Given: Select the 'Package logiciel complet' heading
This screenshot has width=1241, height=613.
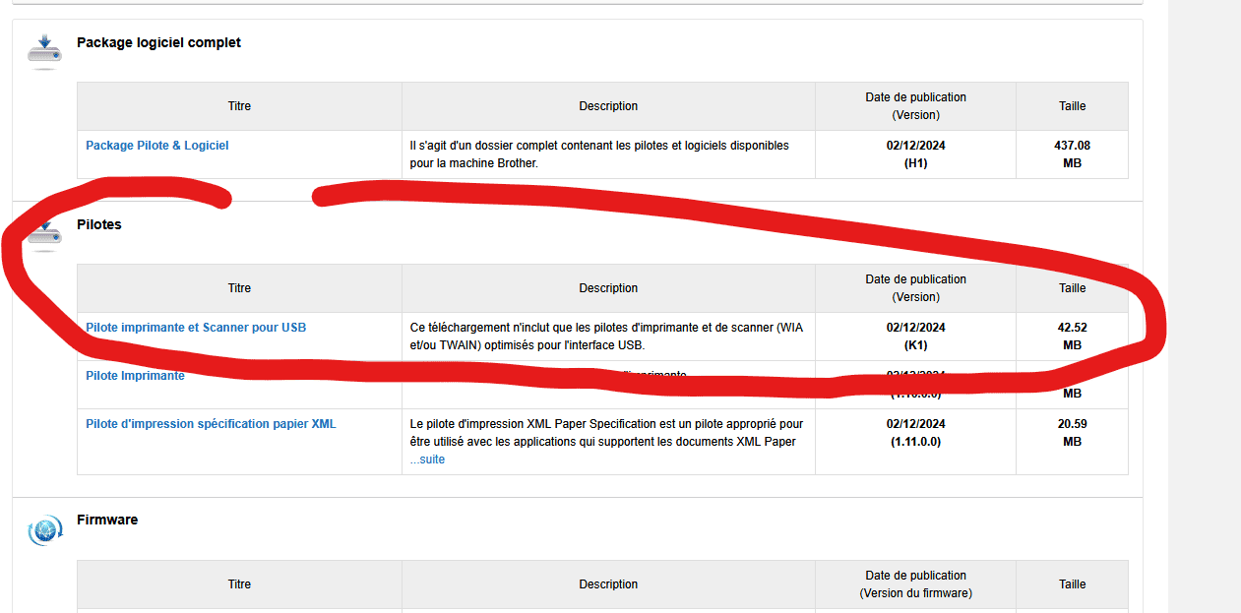Looking at the screenshot, I should pyautogui.click(x=158, y=42).
